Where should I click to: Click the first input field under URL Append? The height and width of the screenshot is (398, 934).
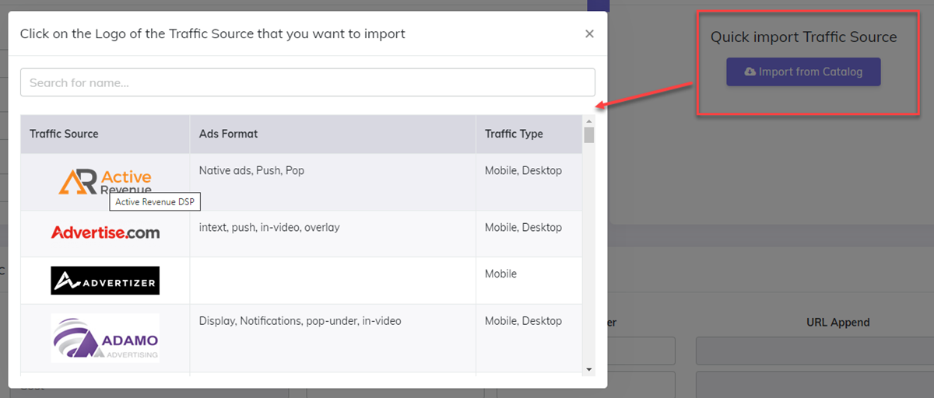(x=815, y=351)
